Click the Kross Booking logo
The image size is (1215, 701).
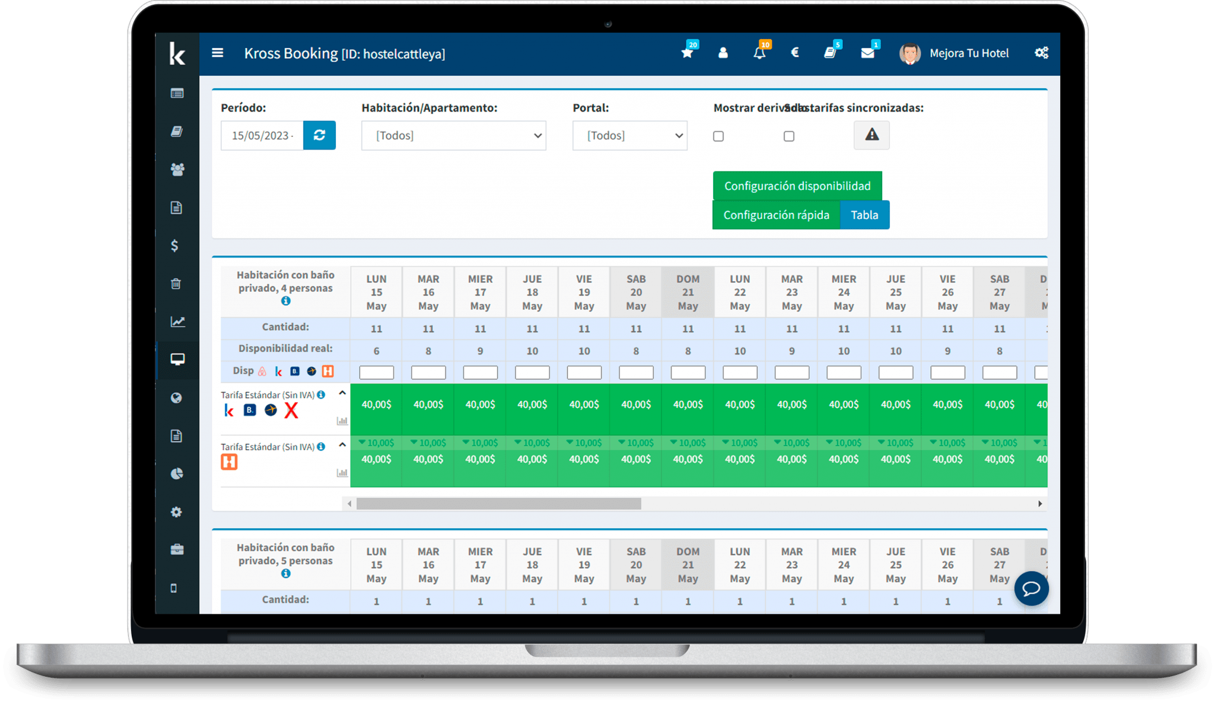[x=177, y=53]
